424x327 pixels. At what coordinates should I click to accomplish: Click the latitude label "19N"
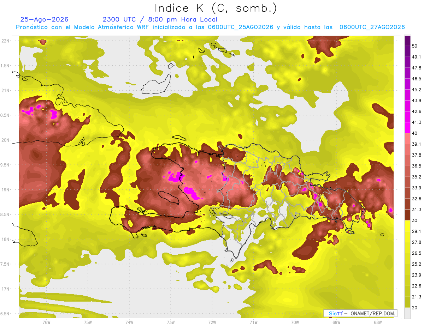[x=5, y=190]
